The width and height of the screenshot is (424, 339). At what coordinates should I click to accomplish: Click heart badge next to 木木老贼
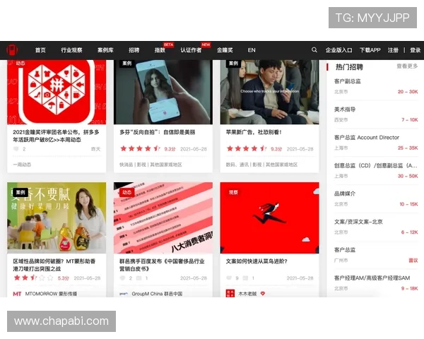pyautogui.click(x=263, y=294)
